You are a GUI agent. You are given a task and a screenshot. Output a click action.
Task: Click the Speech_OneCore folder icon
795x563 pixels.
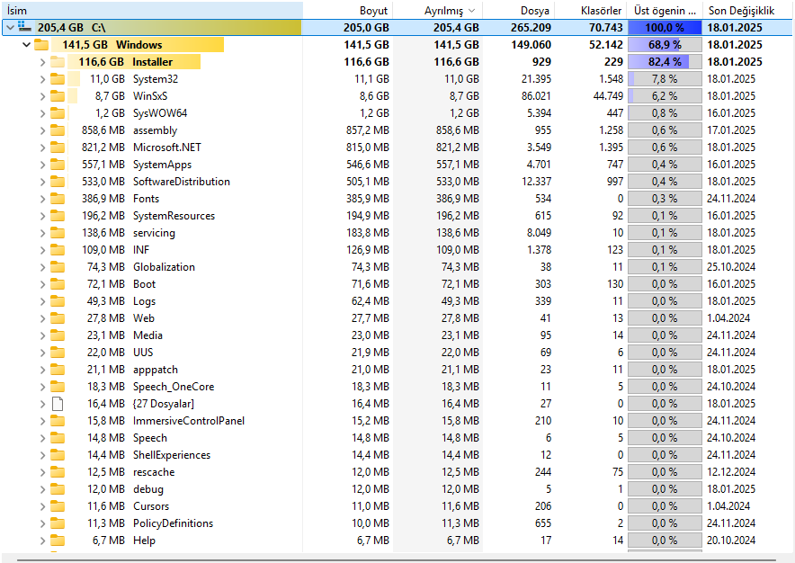[58, 387]
